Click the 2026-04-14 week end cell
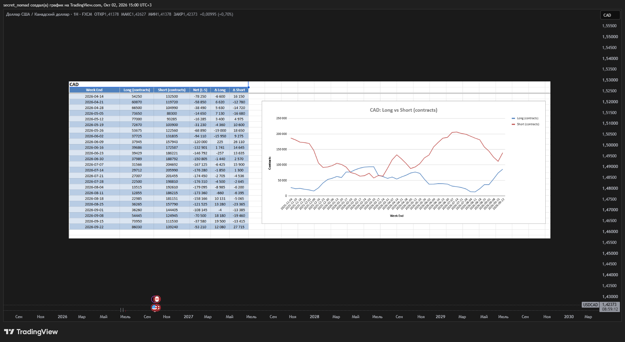This screenshot has width=625, height=342. coord(94,96)
